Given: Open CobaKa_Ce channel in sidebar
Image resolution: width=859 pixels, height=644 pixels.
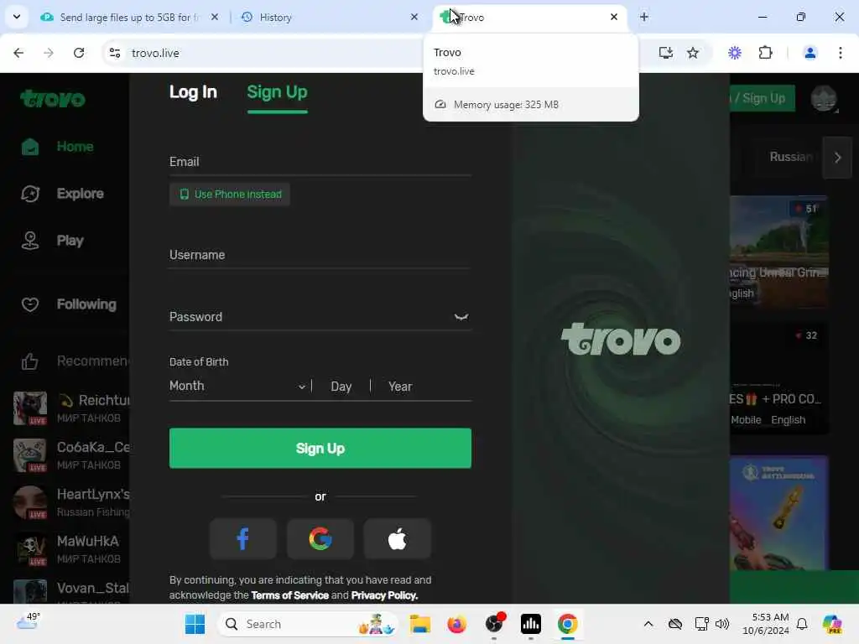Looking at the screenshot, I should 71,455.
